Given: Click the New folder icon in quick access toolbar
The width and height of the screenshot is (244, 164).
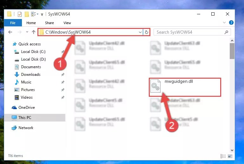Looking at the screenshot, I should coord(27,14).
